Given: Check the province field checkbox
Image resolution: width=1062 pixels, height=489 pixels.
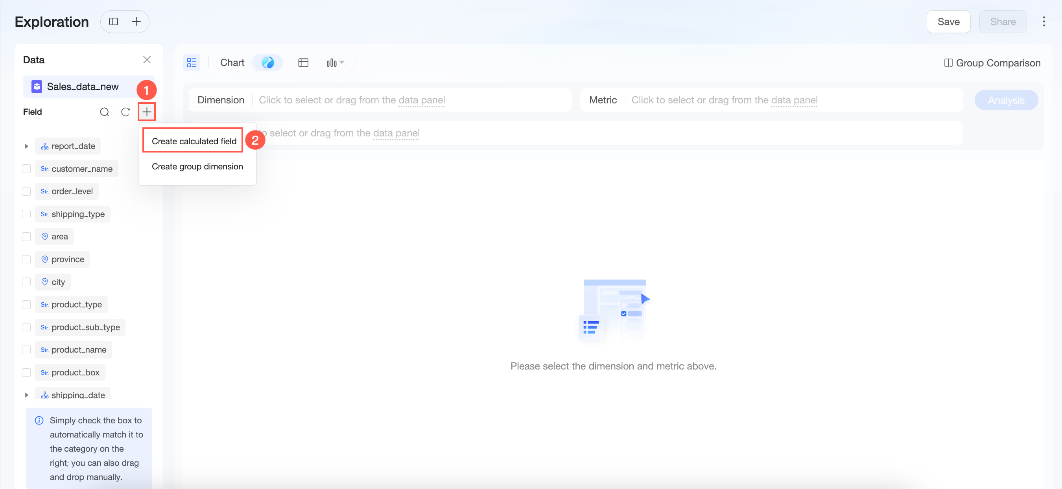Looking at the screenshot, I should coord(26,259).
